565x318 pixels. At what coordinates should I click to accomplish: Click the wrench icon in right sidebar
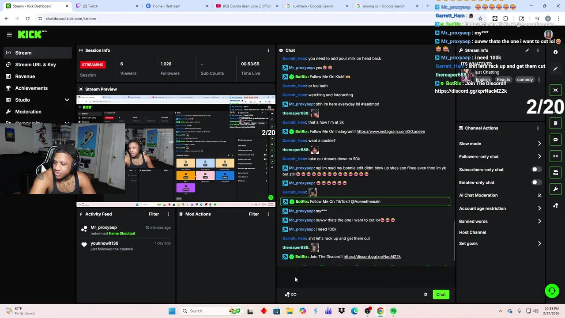point(555,189)
